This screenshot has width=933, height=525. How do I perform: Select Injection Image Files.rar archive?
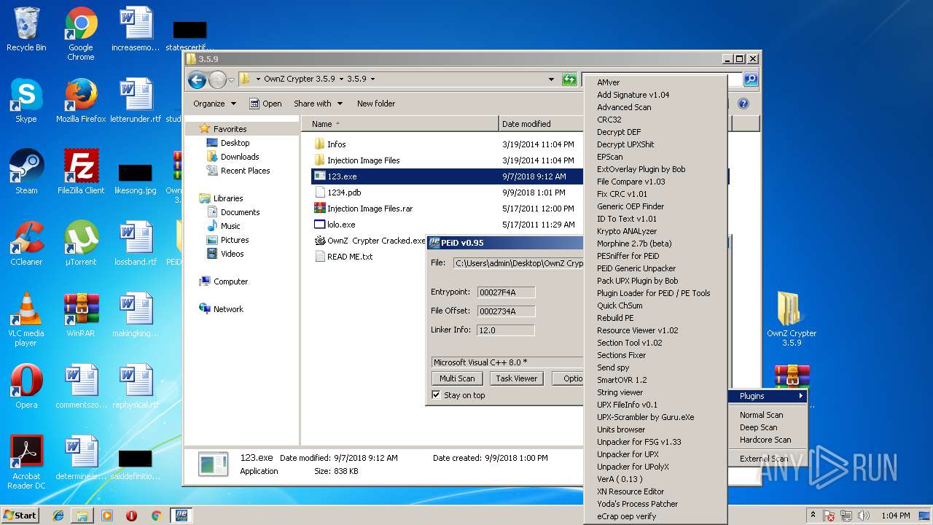[363, 209]
